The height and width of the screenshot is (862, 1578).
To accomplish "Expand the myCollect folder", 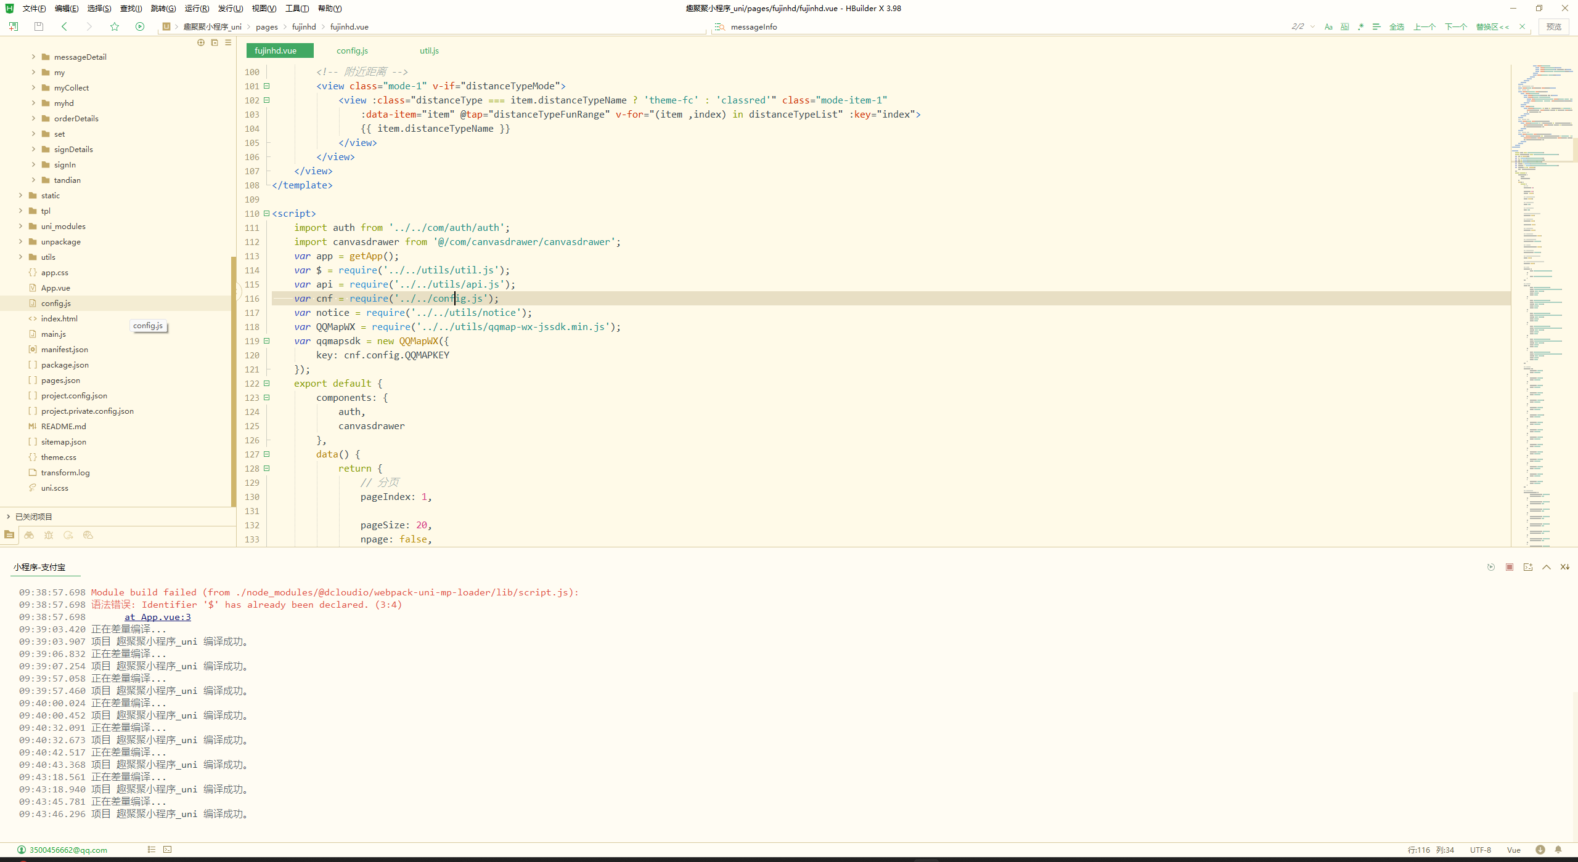I will (x=33, y=87).
